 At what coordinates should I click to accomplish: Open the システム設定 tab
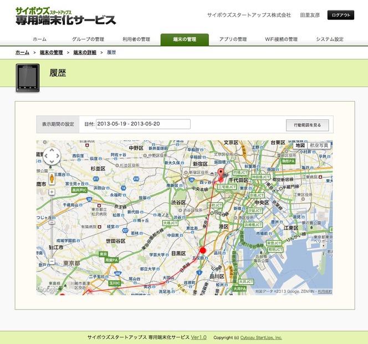click(330, 39)
